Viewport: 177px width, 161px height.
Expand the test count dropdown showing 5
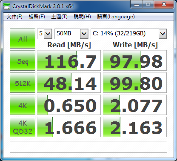tap(48, 34)
